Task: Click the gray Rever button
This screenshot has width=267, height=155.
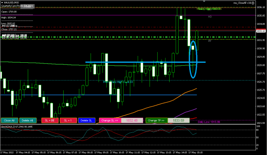Action: click(27, 6)
